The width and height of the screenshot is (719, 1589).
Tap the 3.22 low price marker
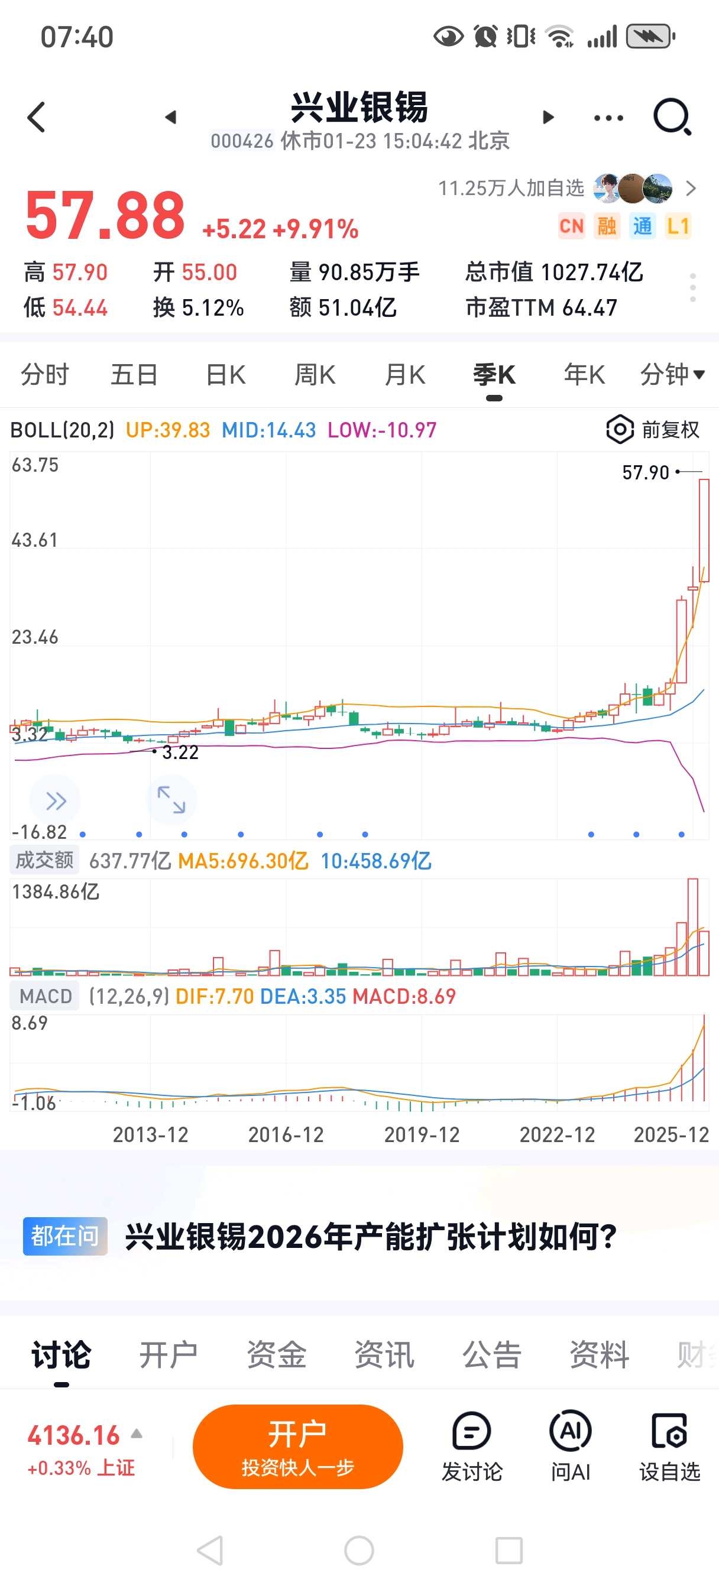(180, 752)
